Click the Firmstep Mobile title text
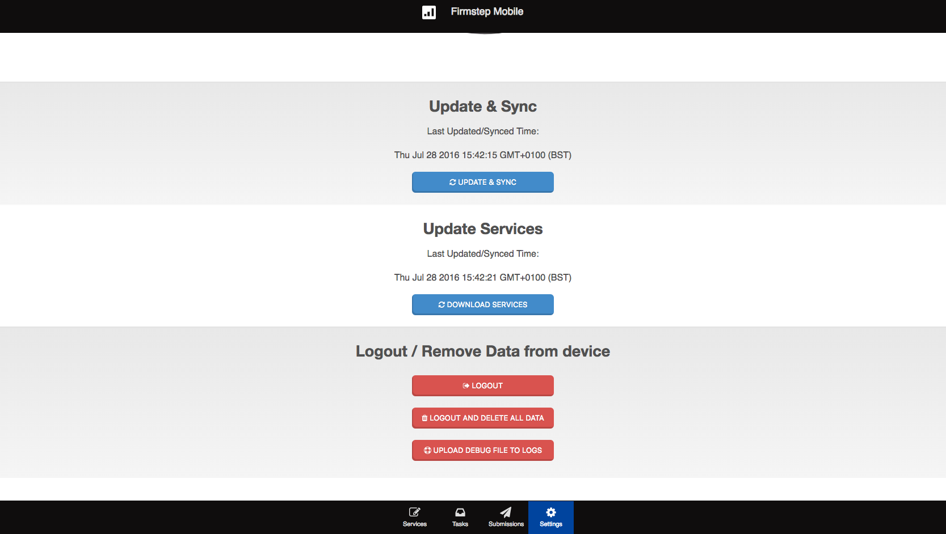Viewport: 946px width, 534px height. tap(487, 11)
